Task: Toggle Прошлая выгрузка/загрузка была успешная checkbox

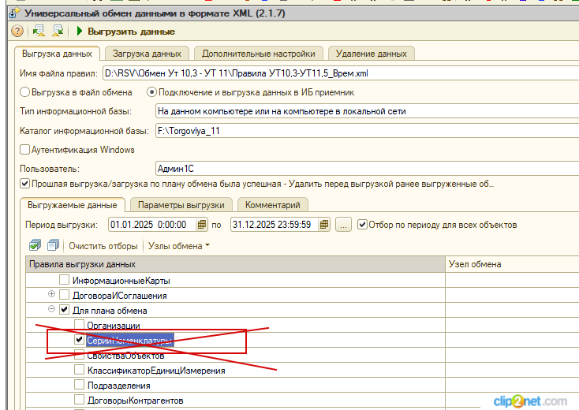Action: (24, 184)
